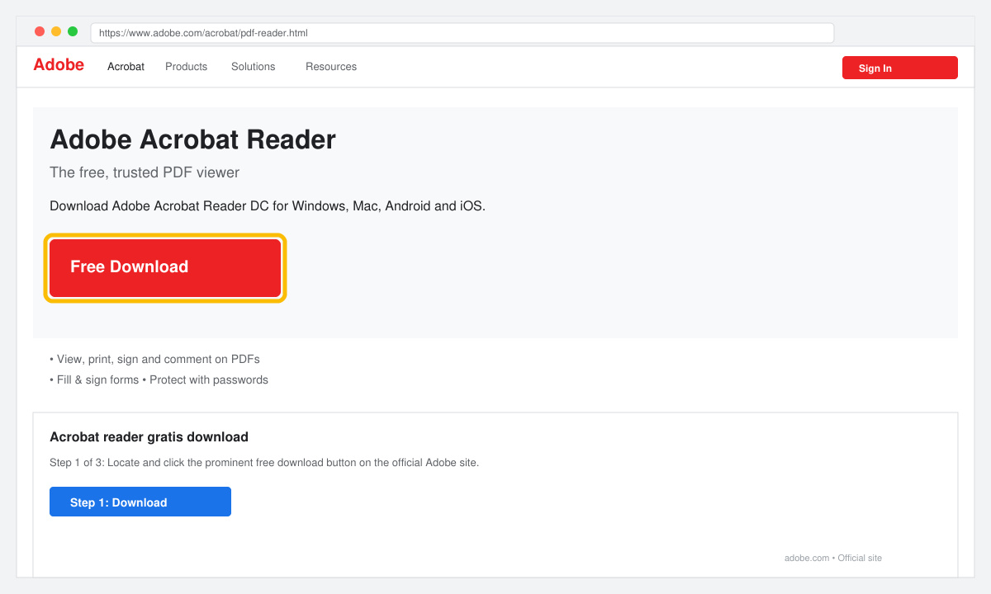Open the Products menu
Screen dimensions: 991x594
[x=186, y=67]
